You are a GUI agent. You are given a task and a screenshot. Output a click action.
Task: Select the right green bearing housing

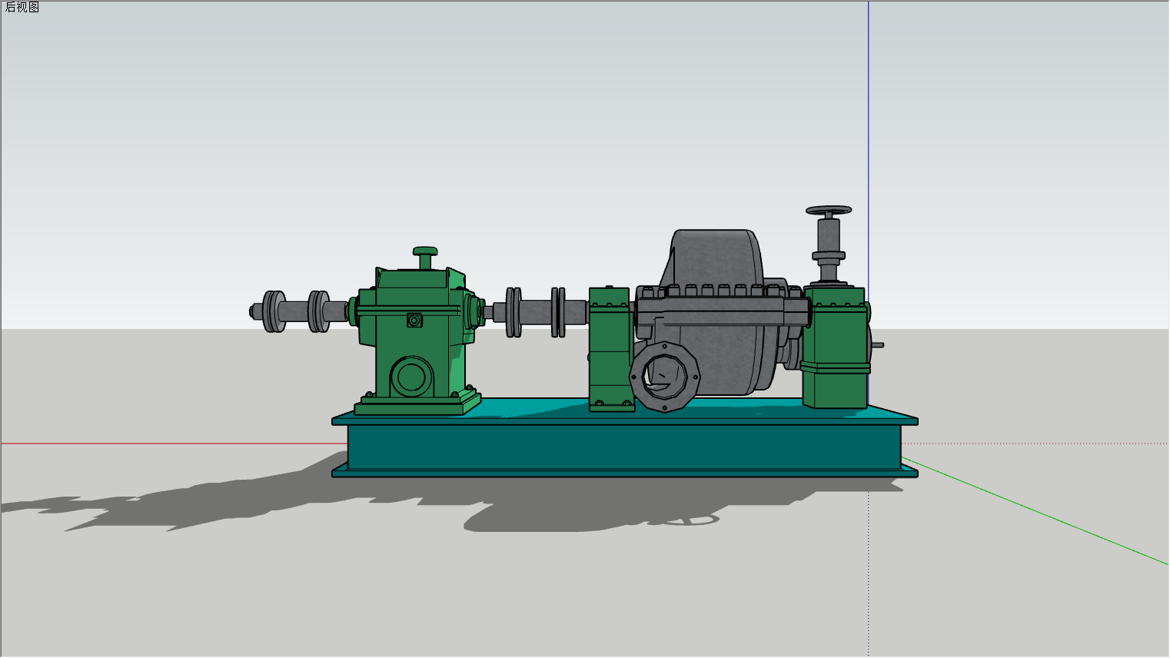(836, 347)
